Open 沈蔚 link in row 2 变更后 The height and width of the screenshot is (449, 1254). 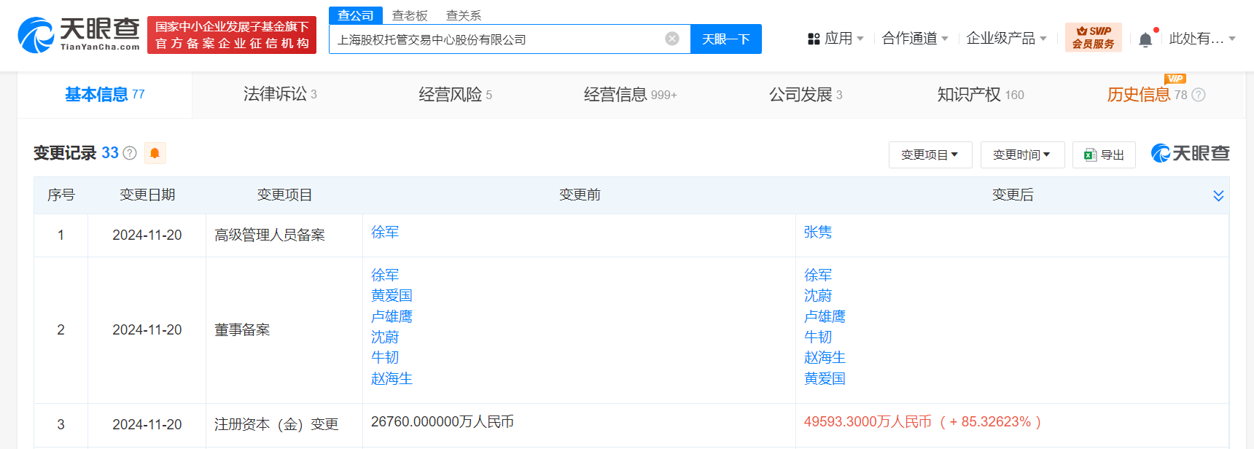click(x=818, y=296)
